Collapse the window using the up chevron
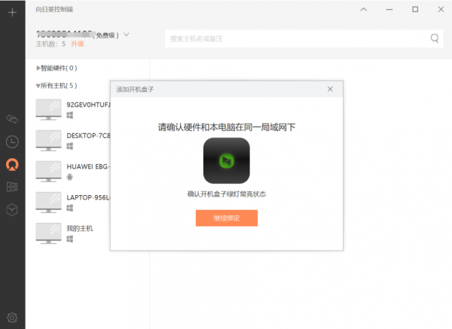 [364, 10]
